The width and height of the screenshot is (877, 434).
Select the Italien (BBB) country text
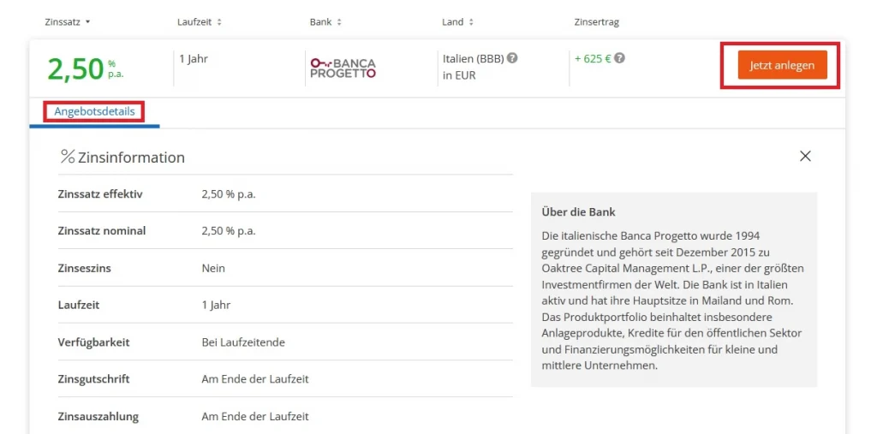pyautogui.click(x=473, y=59)
